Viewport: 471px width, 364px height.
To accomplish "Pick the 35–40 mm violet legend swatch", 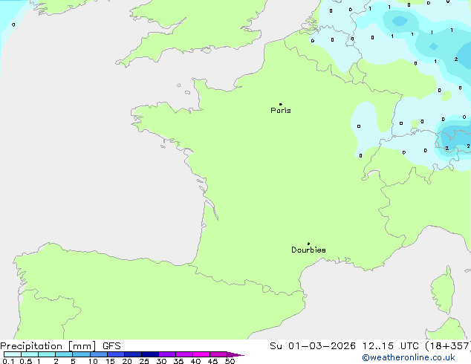I will 184,354.
